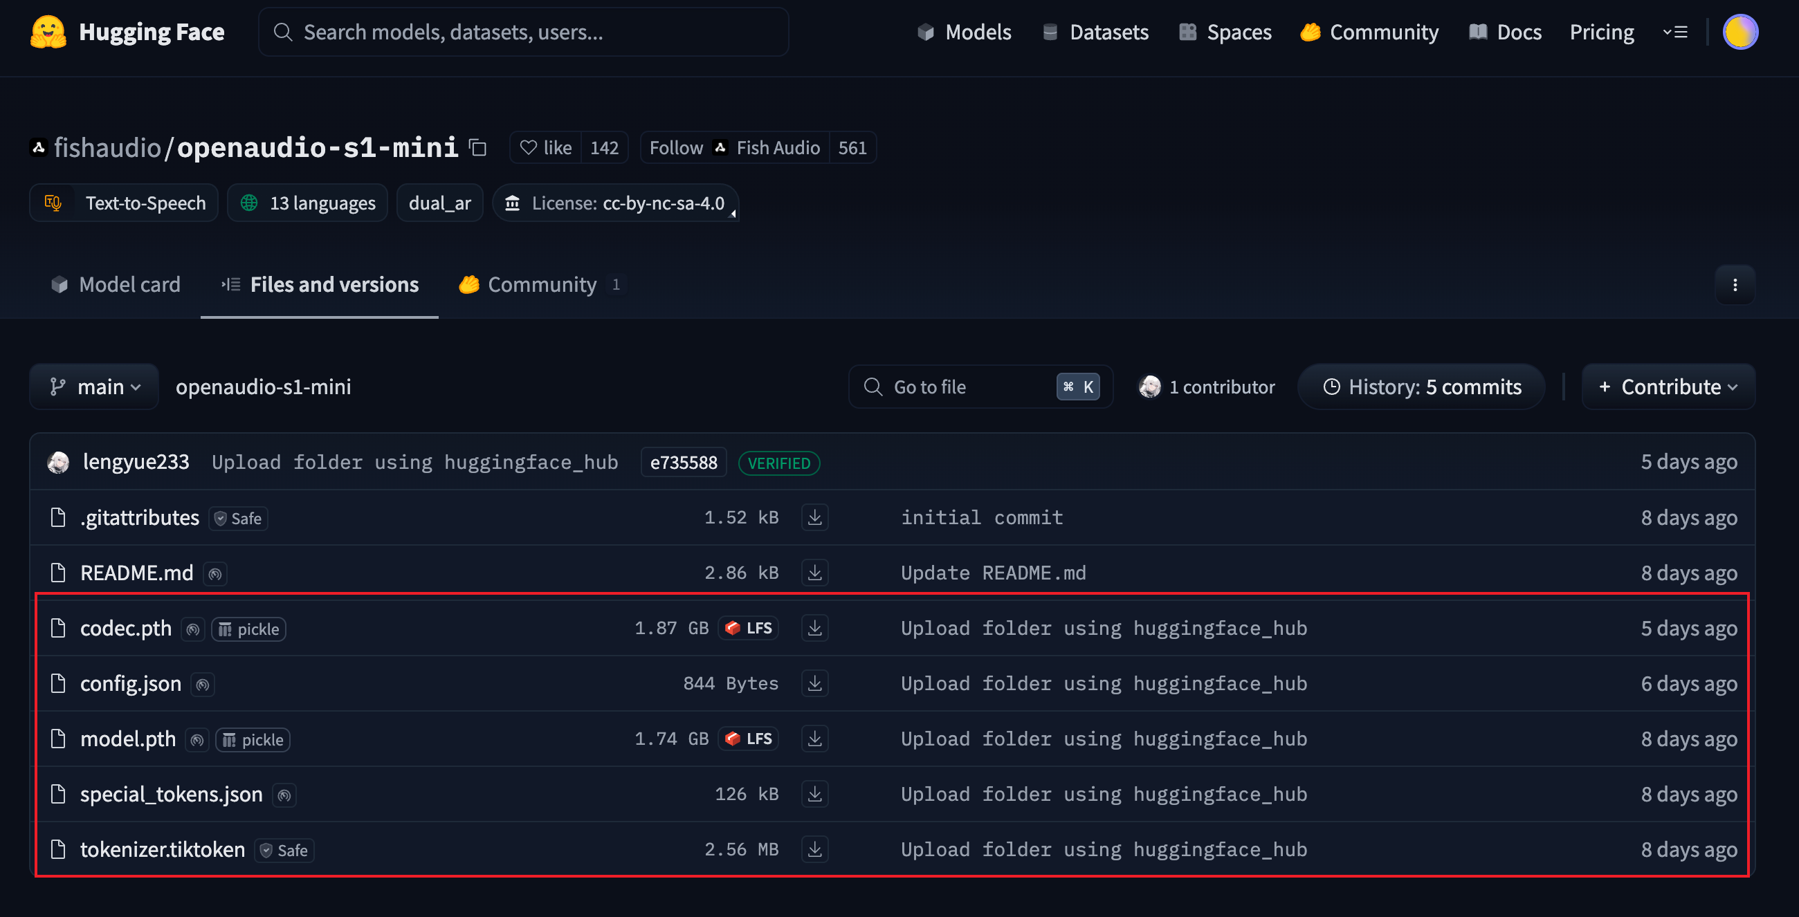Image resolution: width=1799 pixels, height=917 pixels.
Task: Focus the search models input field
Action: (x=524, y=32)
